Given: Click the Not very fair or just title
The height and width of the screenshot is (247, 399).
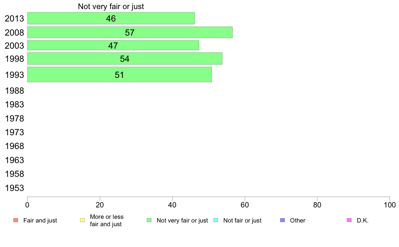Looking at the screenshot, I should click(111, 6).
